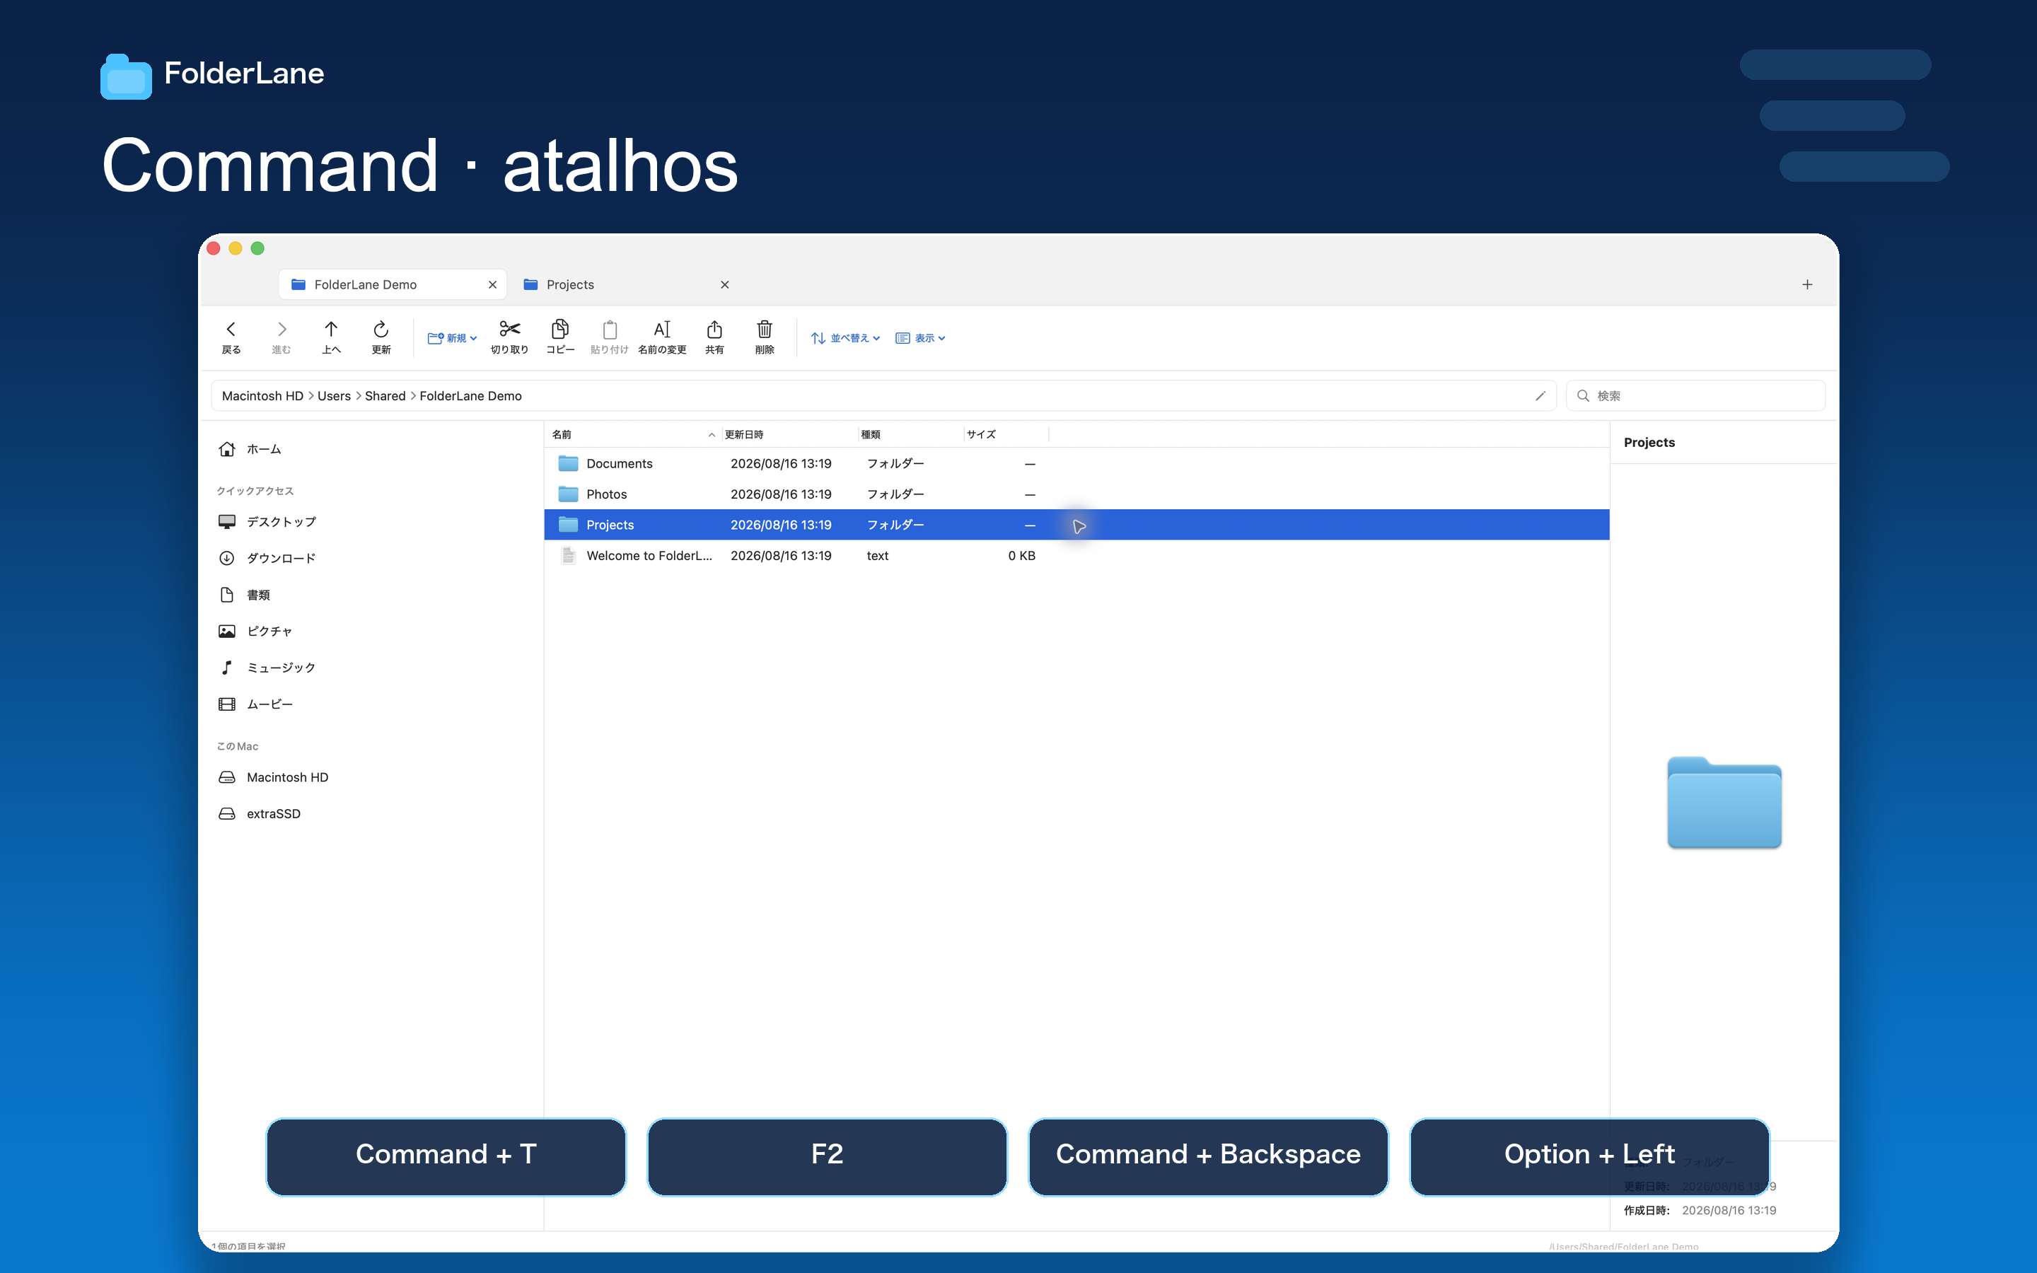The width and height of the screenshot is (2037, 1273).
Task: Switch to the Projects tab
Action: [x=626, y=284]
